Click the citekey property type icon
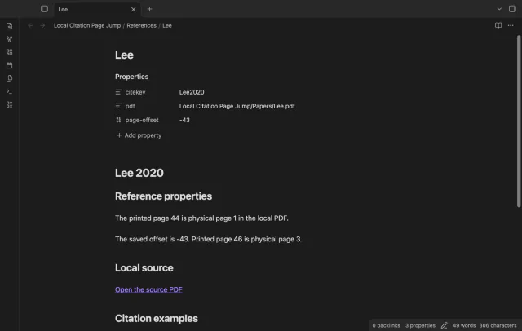 118,92
